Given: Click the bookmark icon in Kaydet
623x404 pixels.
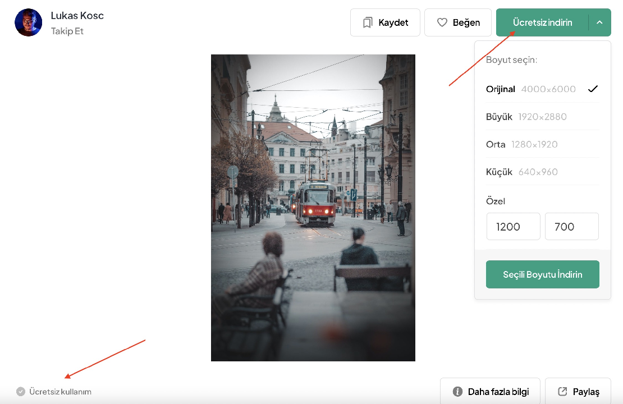Looking at the screenshot, I should coord(368,22).
